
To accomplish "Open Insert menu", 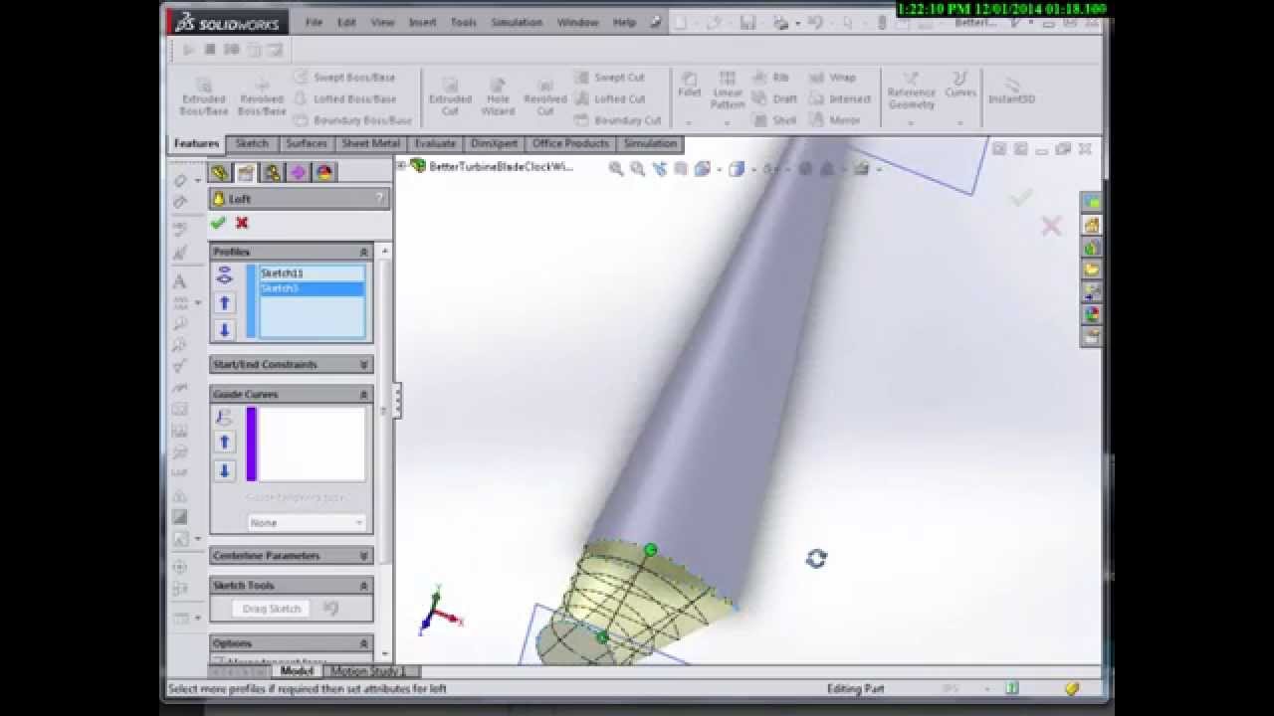I will click(x=422, y=22).
